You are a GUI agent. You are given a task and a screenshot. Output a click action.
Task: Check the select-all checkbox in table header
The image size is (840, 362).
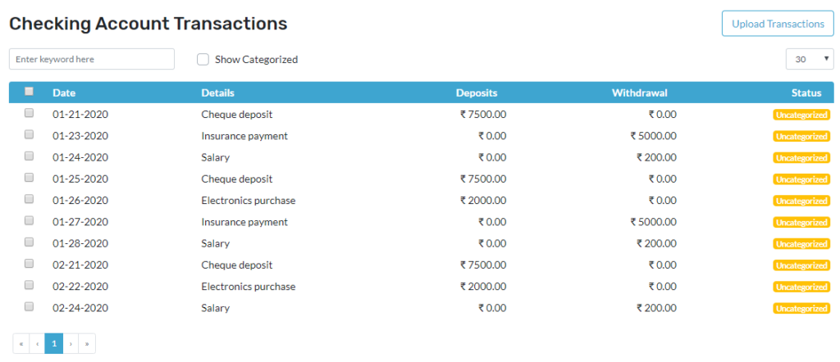coord(29,92)
